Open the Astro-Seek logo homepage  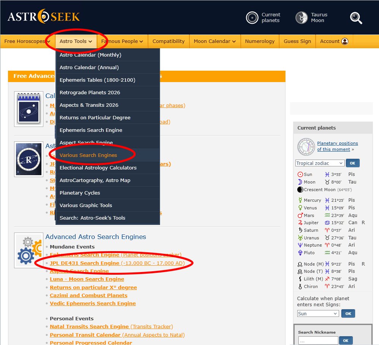(x=44, y=16)
